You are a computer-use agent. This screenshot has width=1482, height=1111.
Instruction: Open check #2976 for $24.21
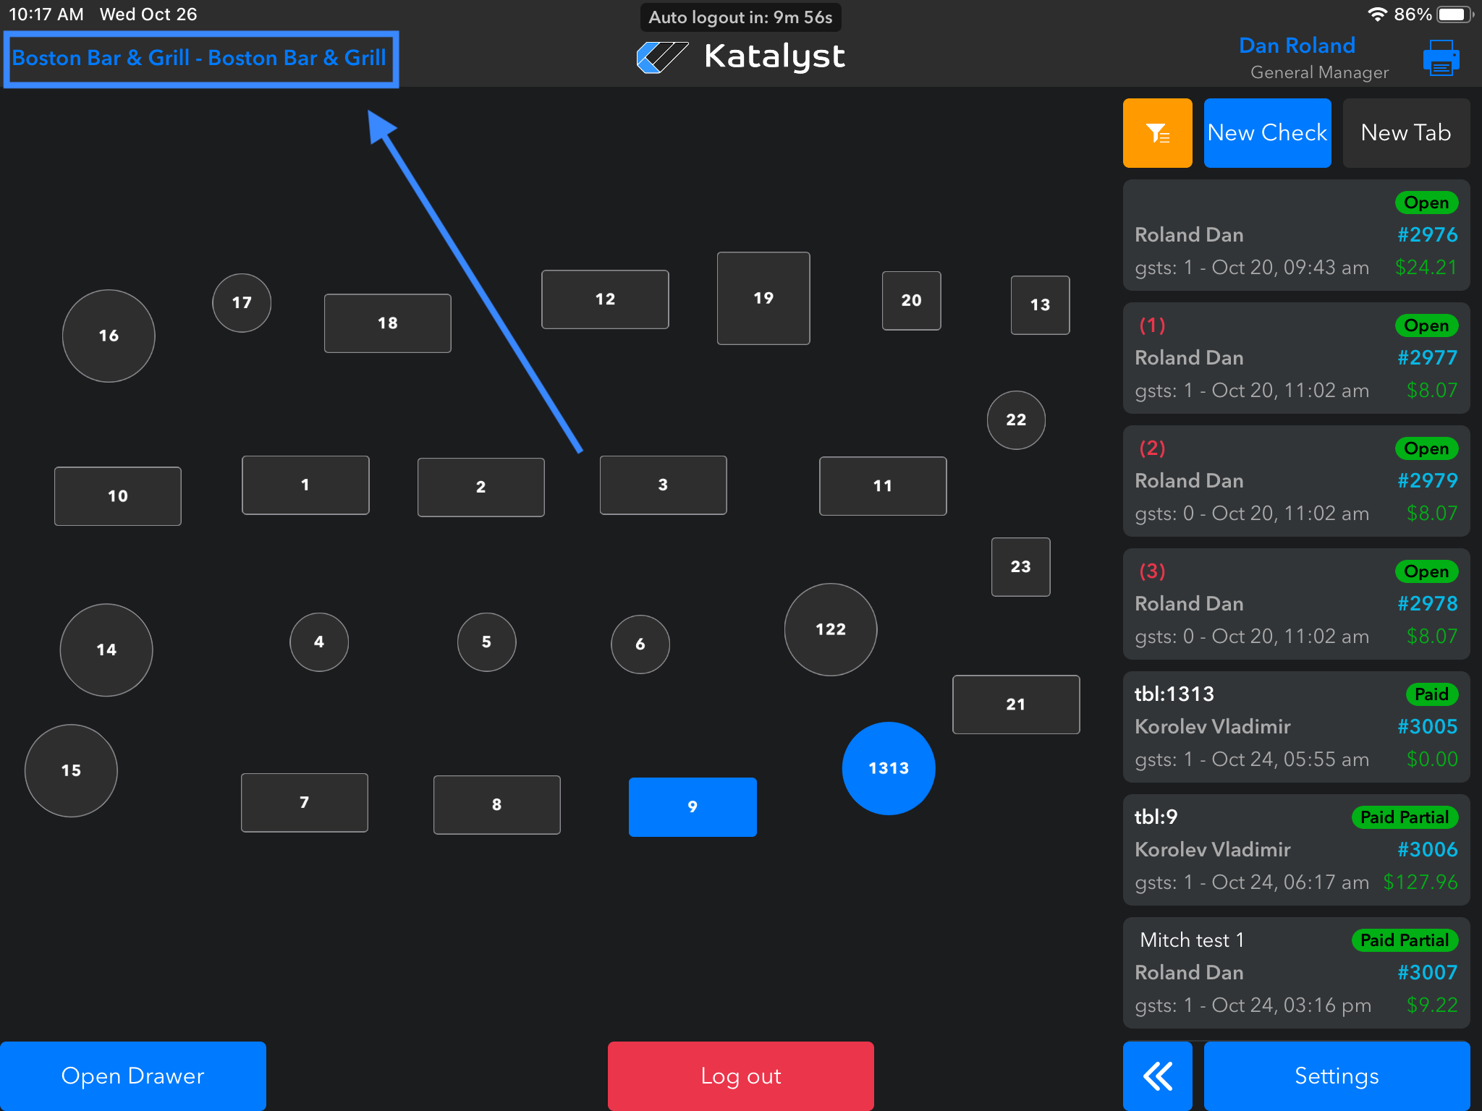pos(1295,236)
